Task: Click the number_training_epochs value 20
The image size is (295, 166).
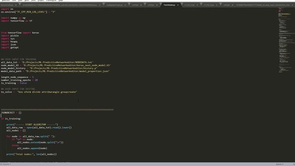Action: tap(36, 80)
